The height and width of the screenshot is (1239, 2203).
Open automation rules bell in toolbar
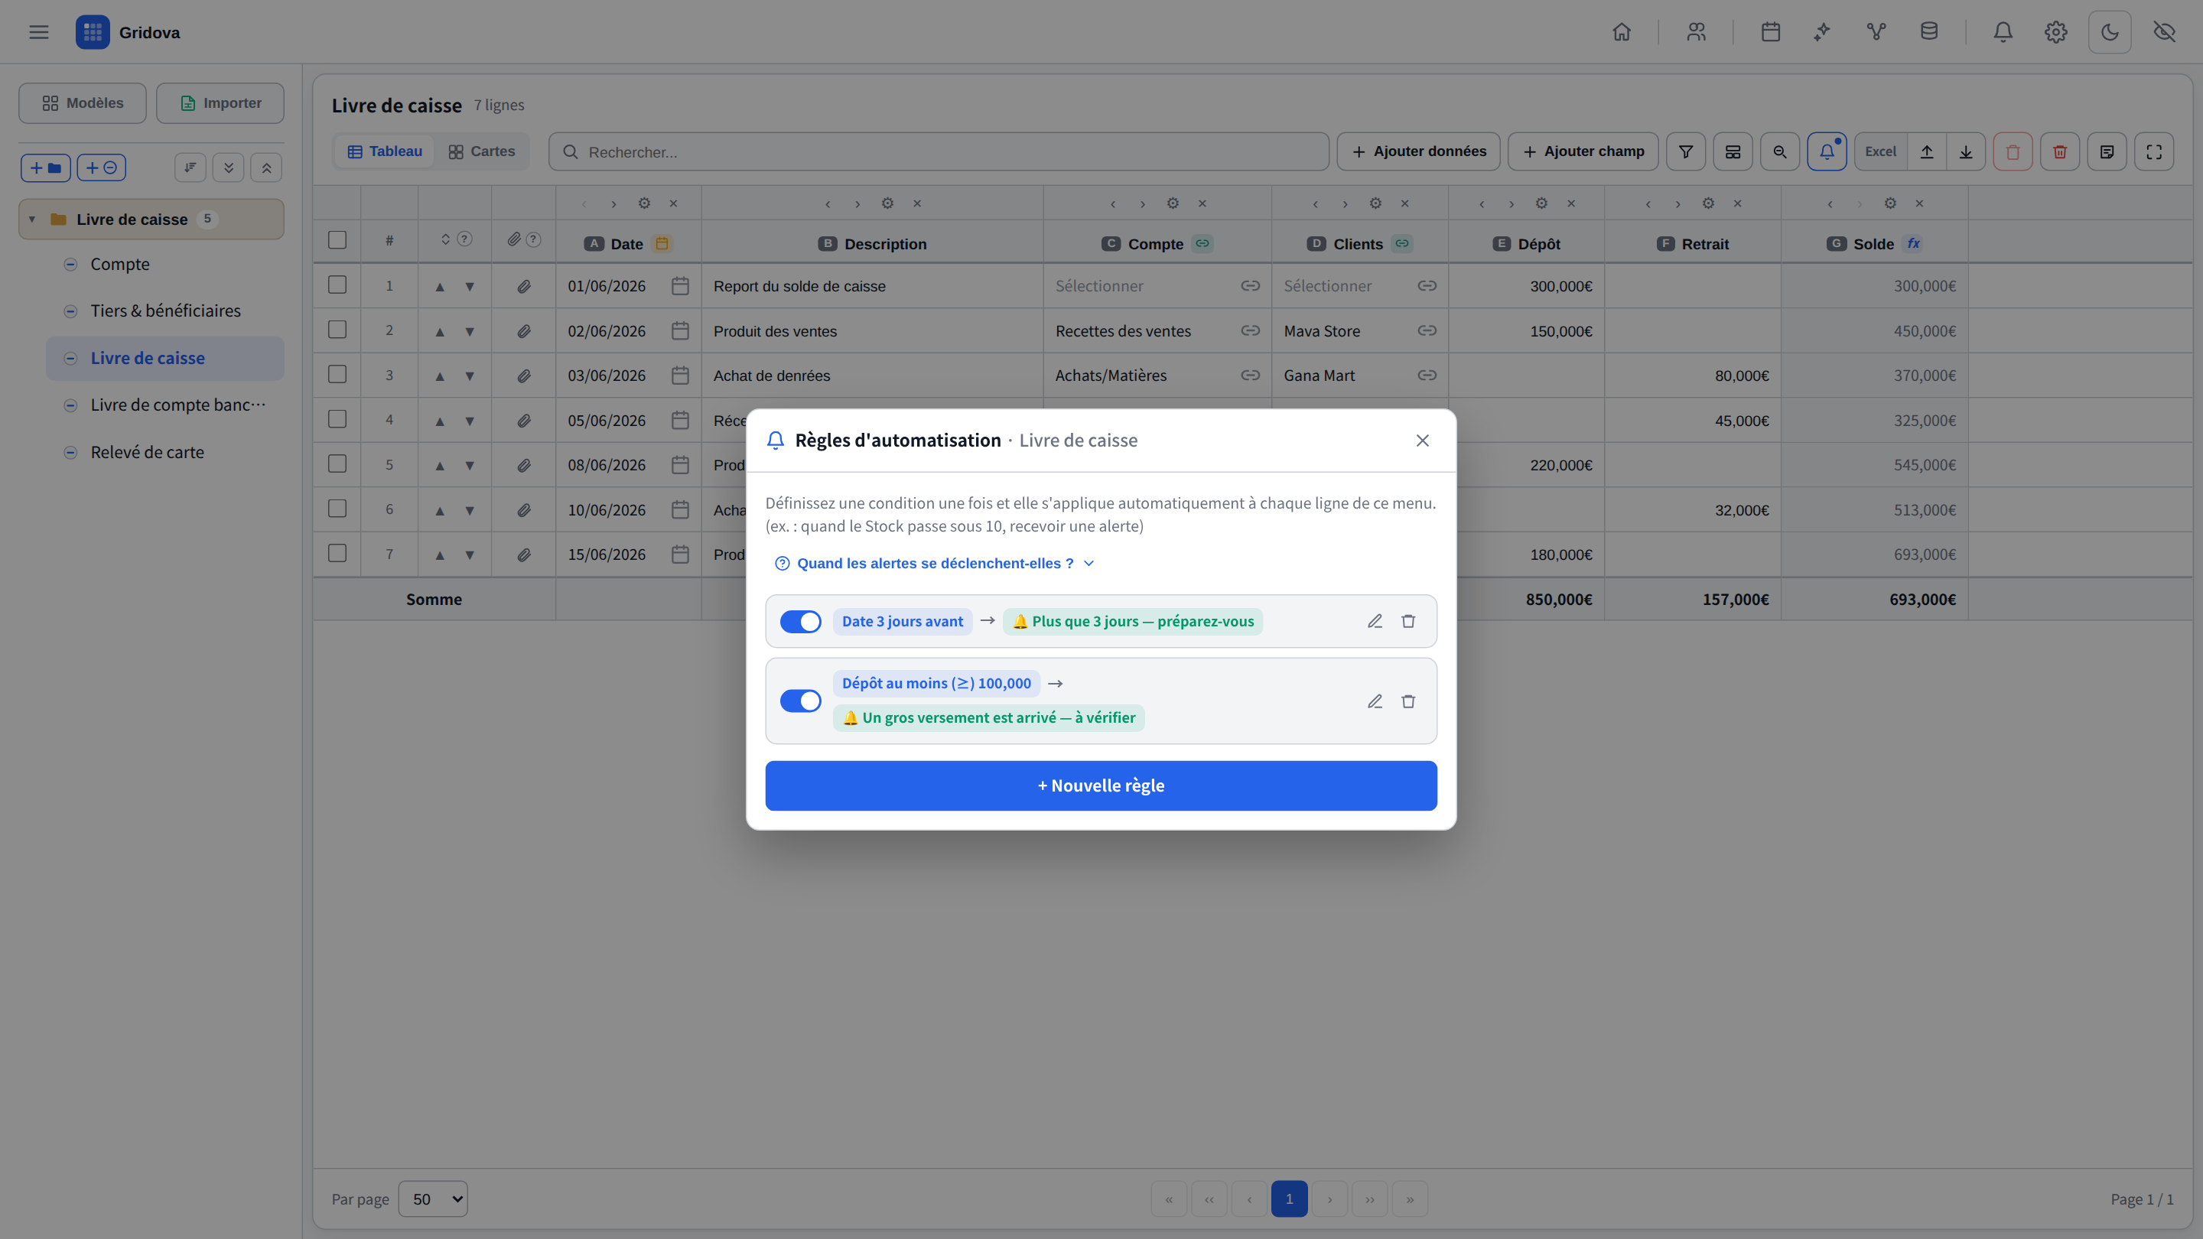point(1827,151)
